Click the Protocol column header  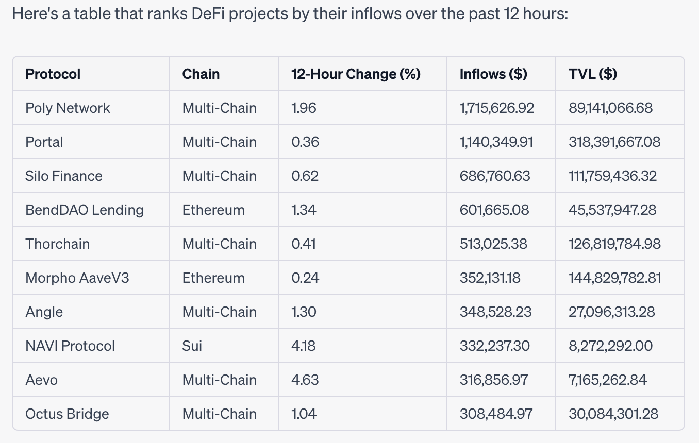pyautogui.click(x=53, y=74)
